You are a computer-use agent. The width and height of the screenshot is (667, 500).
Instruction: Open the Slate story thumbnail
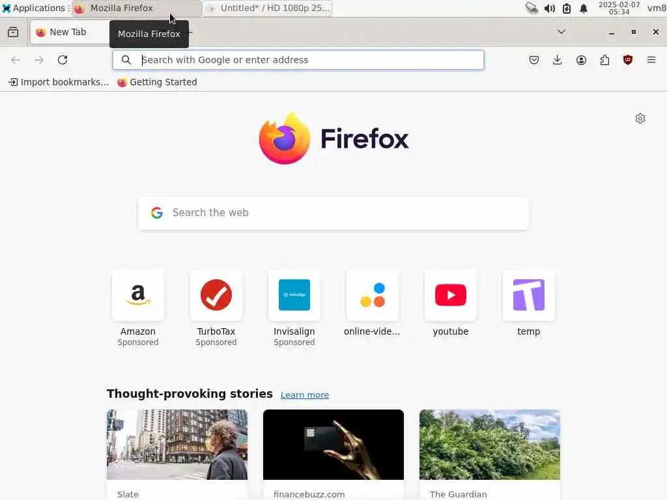[x=177, y=445]
